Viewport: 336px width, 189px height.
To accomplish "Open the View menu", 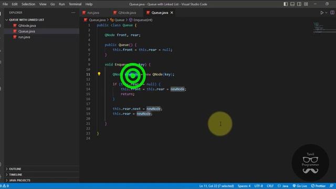I will (43, 4).
